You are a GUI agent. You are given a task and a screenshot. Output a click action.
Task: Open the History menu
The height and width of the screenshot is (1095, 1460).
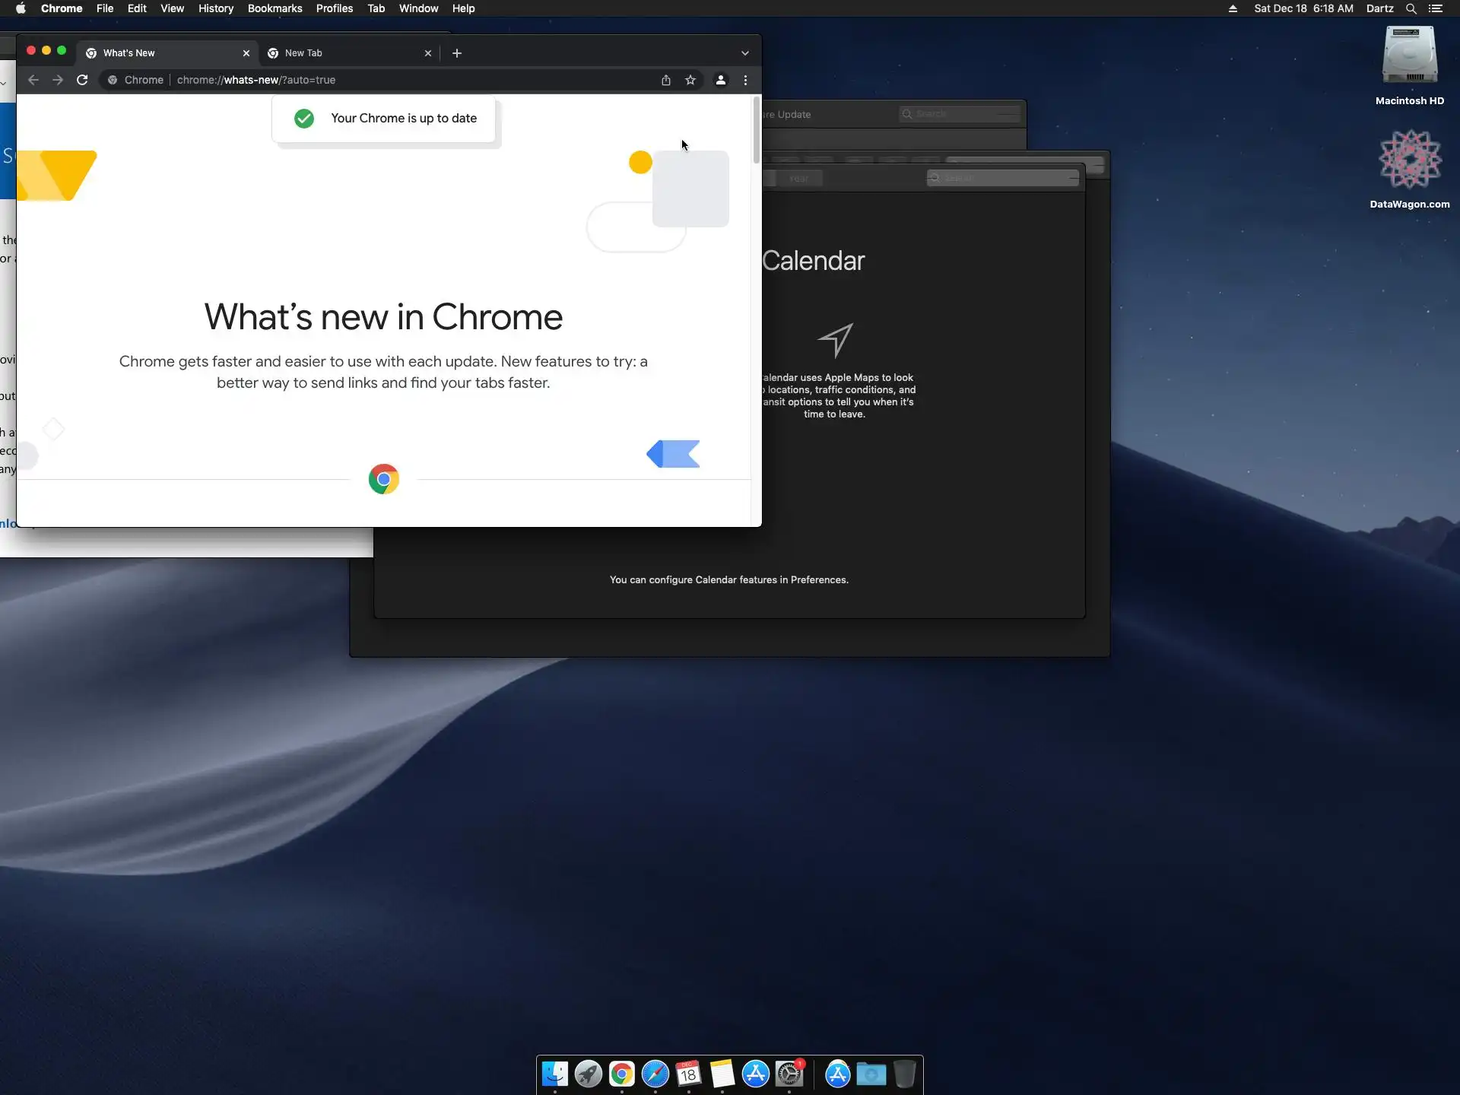pyautogui.click(x=215, y=8)
